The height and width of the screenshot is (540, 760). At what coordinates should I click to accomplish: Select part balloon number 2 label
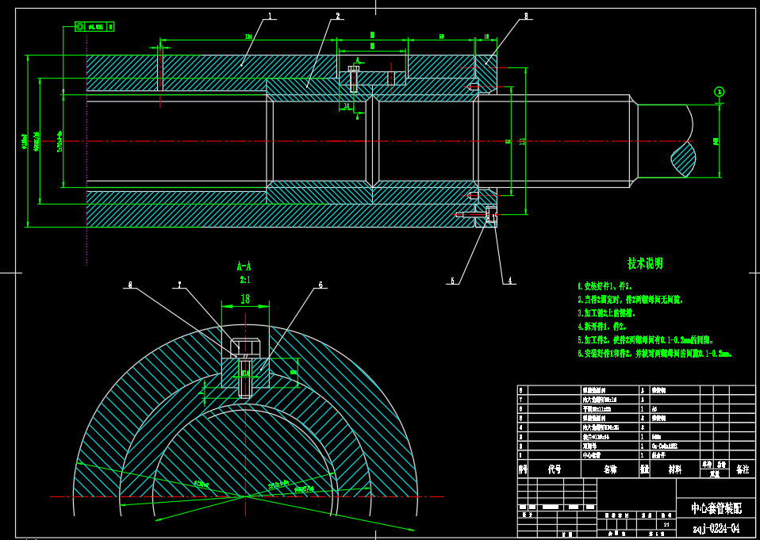[338, 16]
